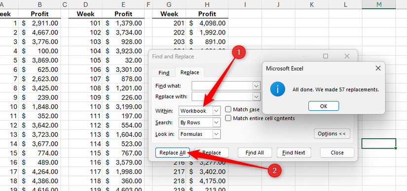Enable the Match case checkbox
The height and width of the screenshot is (191, 407).
228,109
